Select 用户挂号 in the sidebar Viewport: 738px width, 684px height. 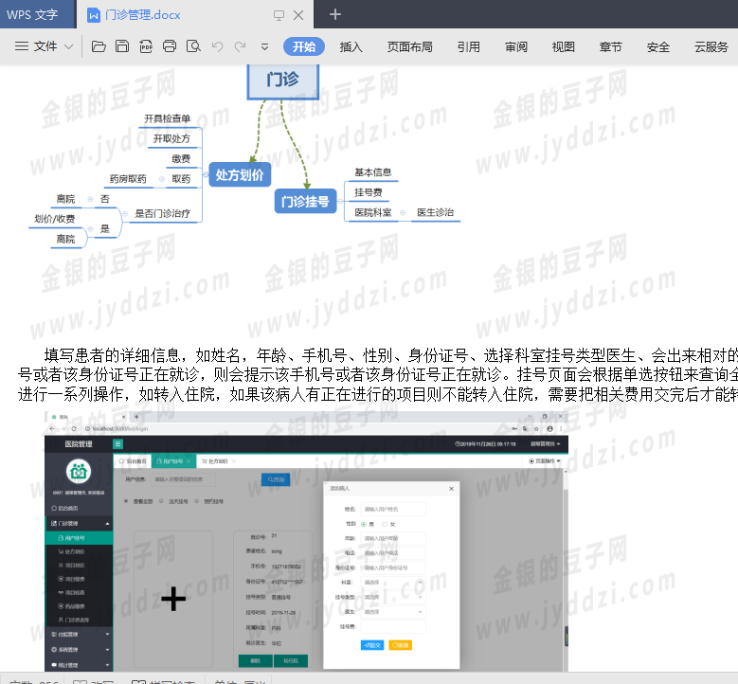[79, 537]
